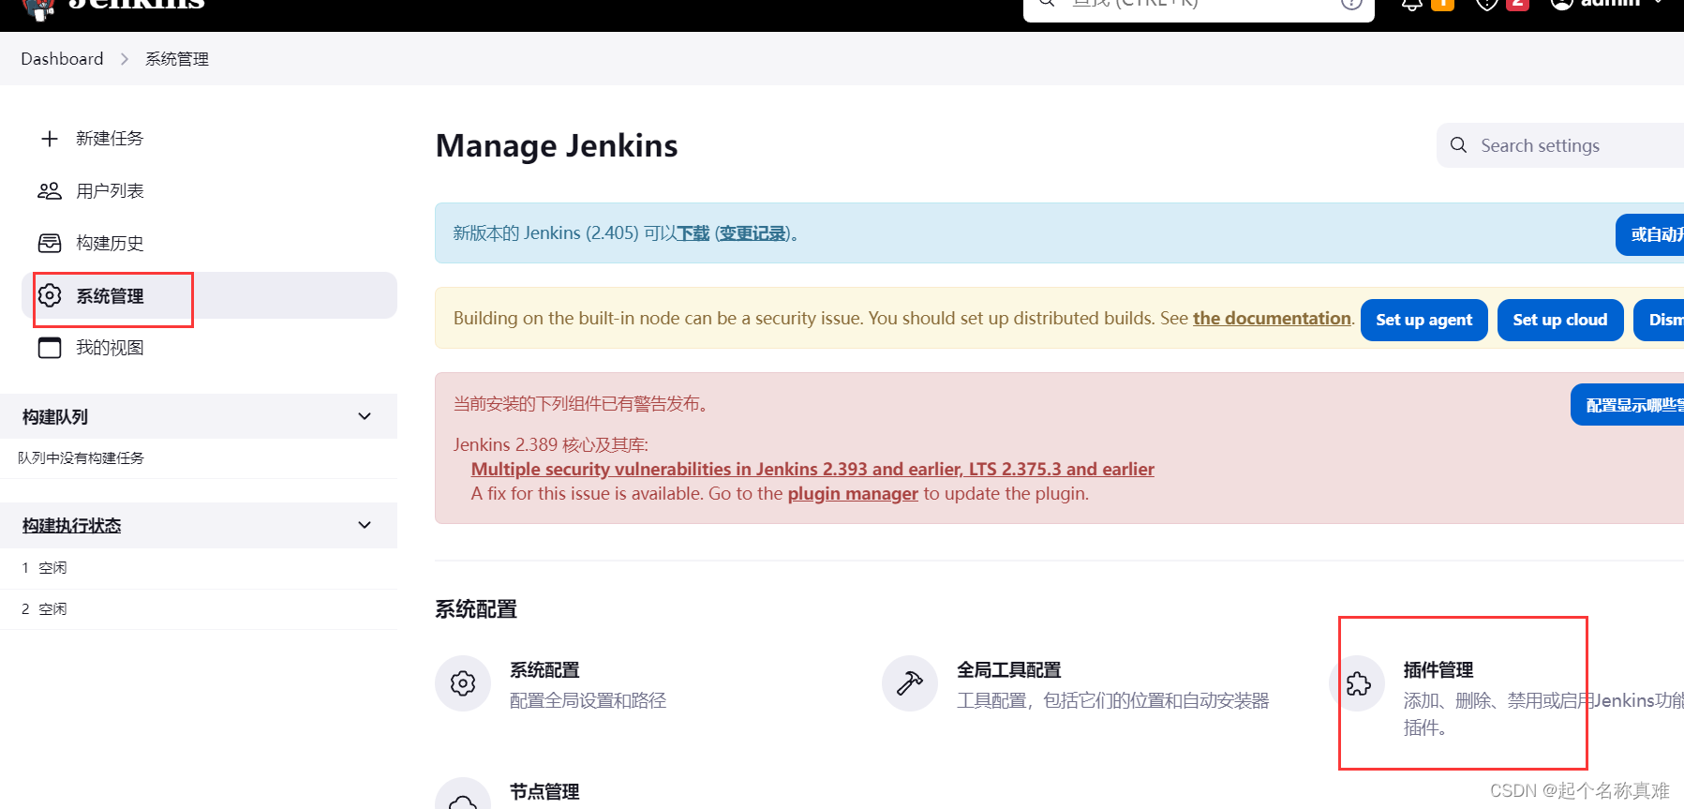Click executor 2 空闲 row

click(199, 609)
